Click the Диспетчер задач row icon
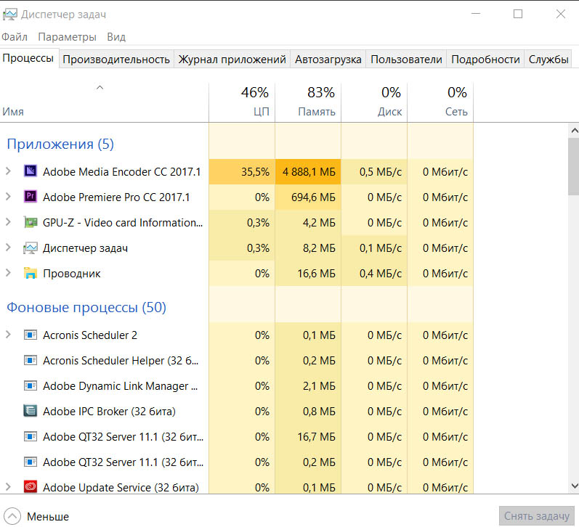Screen dimensions: 579x527 click(x=31, y=248)
